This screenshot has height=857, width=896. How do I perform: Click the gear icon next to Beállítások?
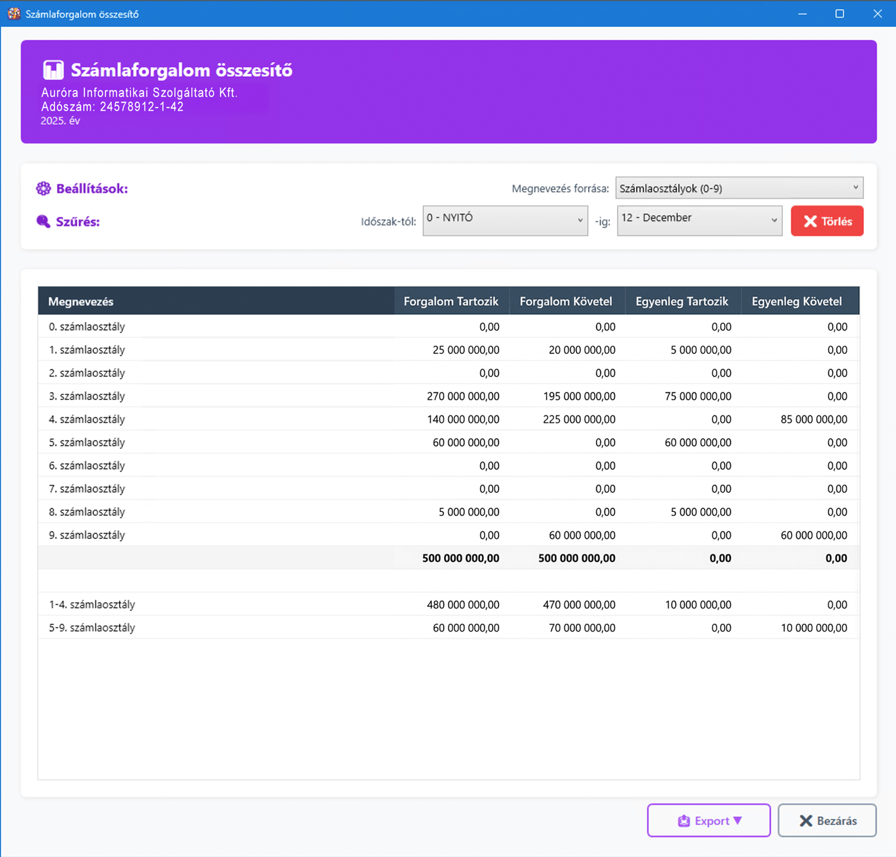point(44,188)
